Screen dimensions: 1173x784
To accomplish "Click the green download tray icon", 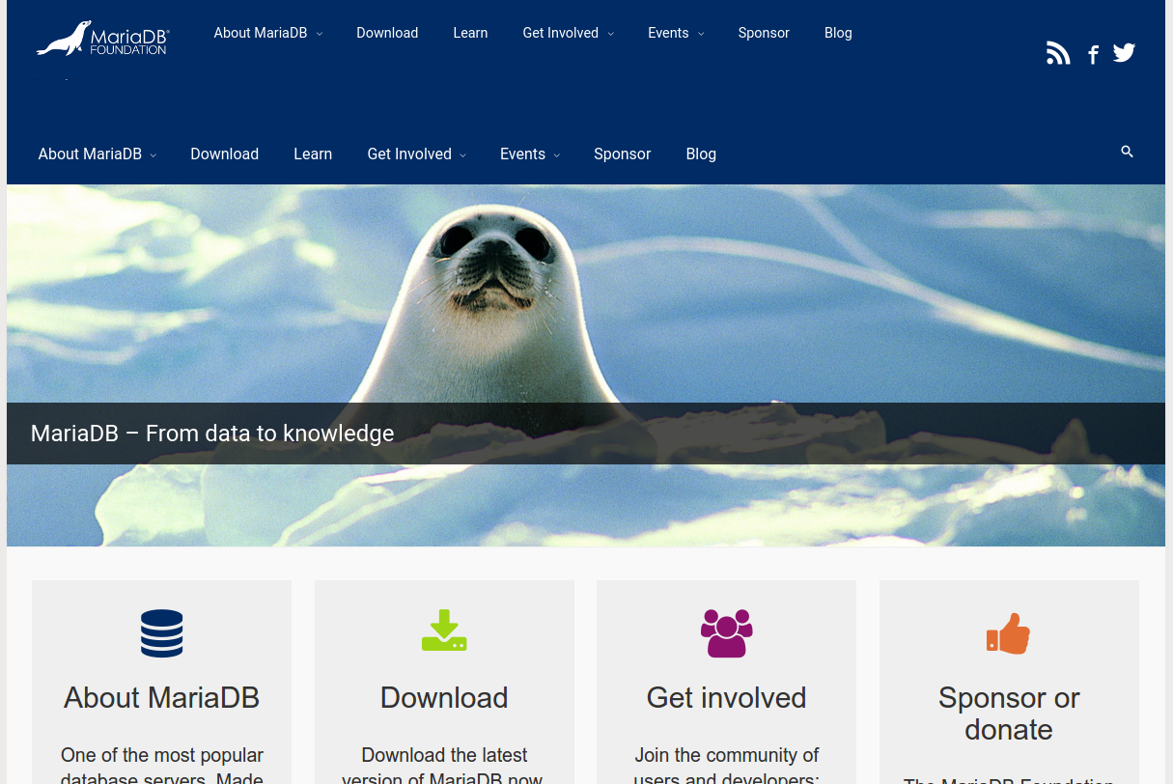I will pos(444,630).
